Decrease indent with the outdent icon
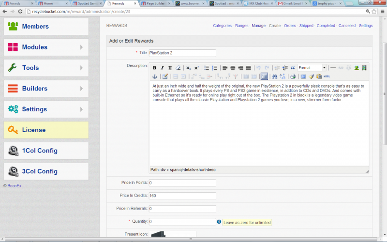Image resolution: width=387 pixels, height=242 pixels. pyautogui.click(x=277, y=68)
